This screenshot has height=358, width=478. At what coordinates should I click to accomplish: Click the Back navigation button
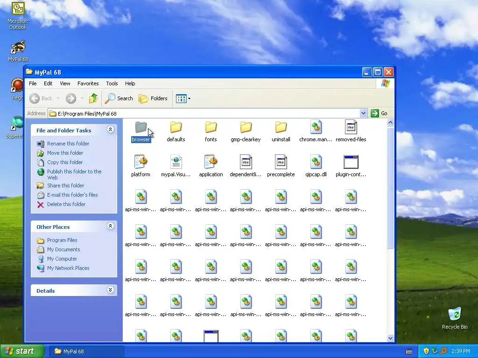click(41, 98)
